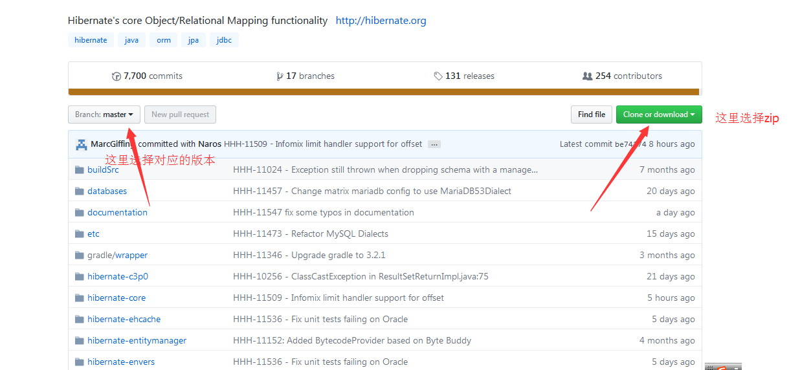Image resolution: width=800 pixels, height=370 pixels.
Task: Click the language statistics color bar
Action: (x=384, y=92)
